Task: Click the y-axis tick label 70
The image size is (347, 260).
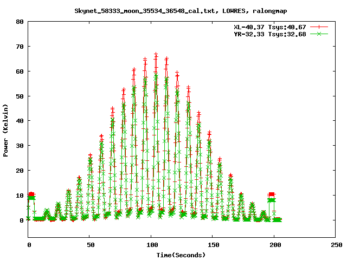Action: tap(20, 47)
